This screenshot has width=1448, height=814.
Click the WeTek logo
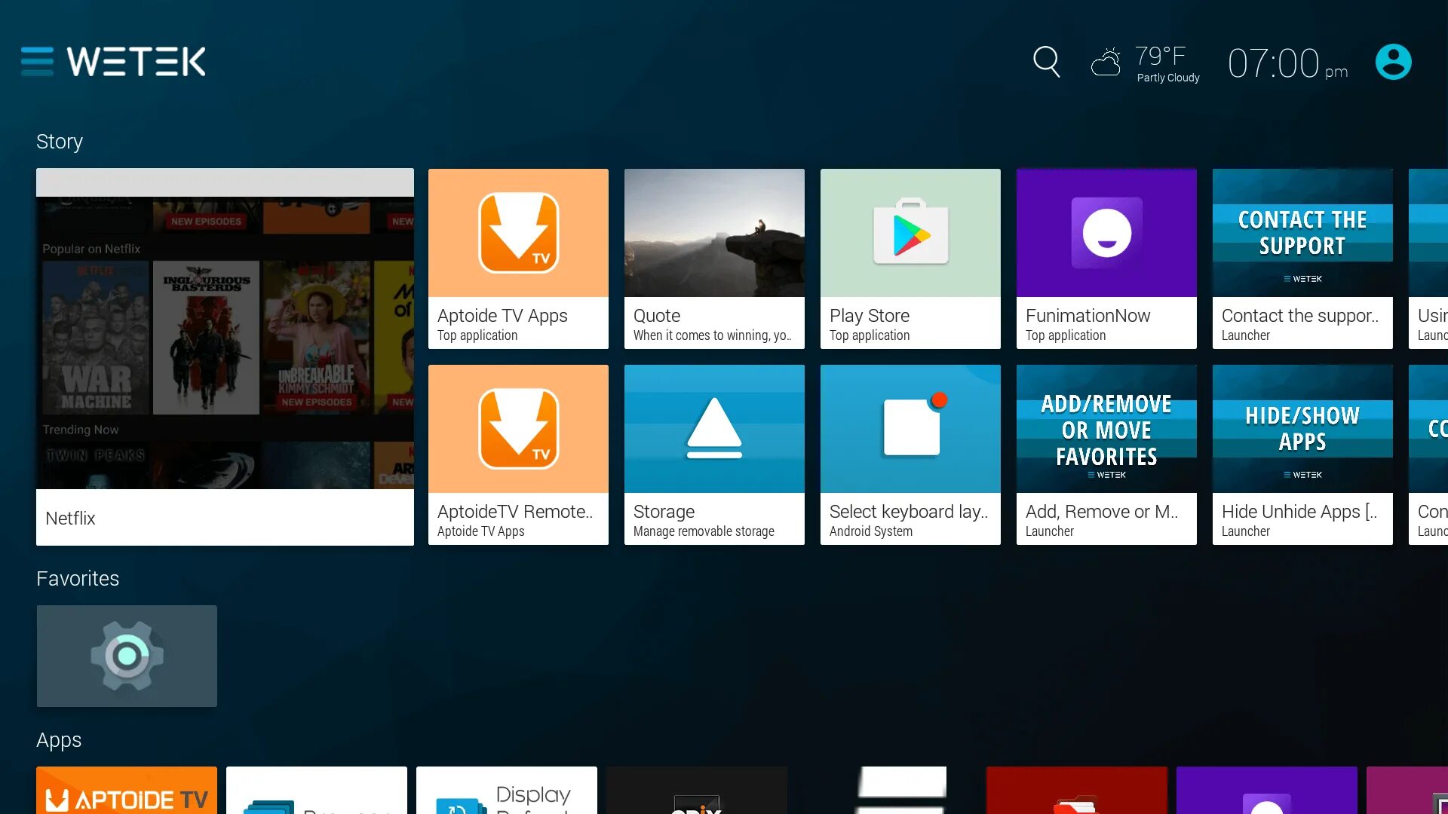(137, 62)
